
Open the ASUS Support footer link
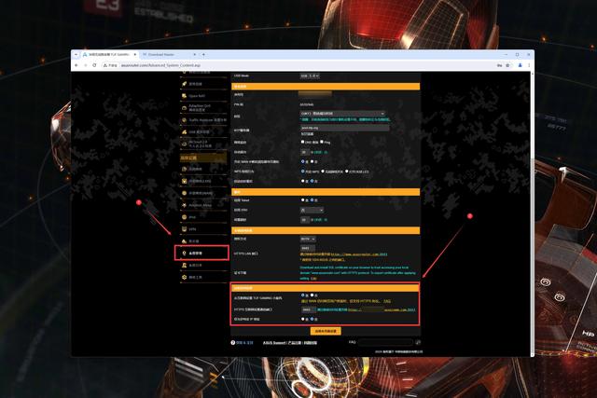273,343
